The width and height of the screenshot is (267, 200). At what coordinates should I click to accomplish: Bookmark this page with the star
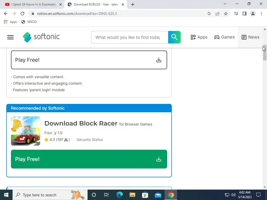click(226, 14)
